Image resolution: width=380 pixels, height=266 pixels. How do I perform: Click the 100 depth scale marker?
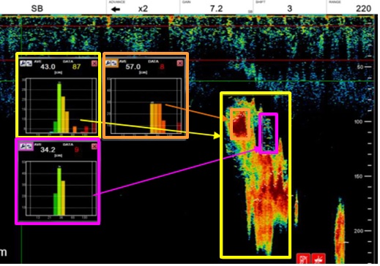[x=358, y=121]
